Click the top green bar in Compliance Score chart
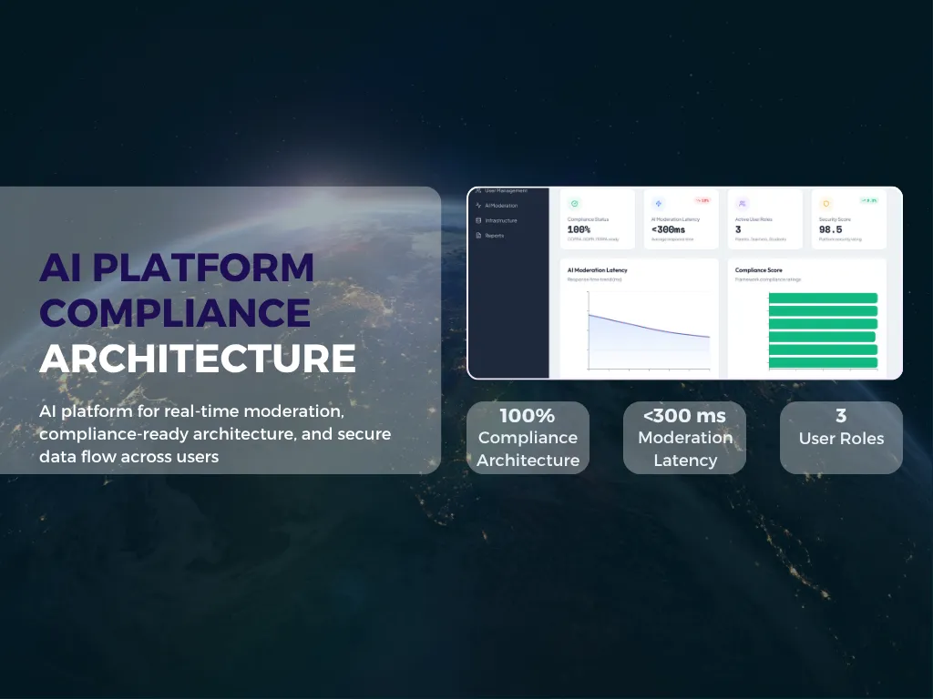Screen dimensions: 933x699 click(x=823, y=298)
